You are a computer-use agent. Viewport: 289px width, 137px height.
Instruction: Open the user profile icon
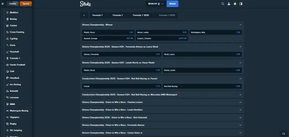(x=229, y=4)
